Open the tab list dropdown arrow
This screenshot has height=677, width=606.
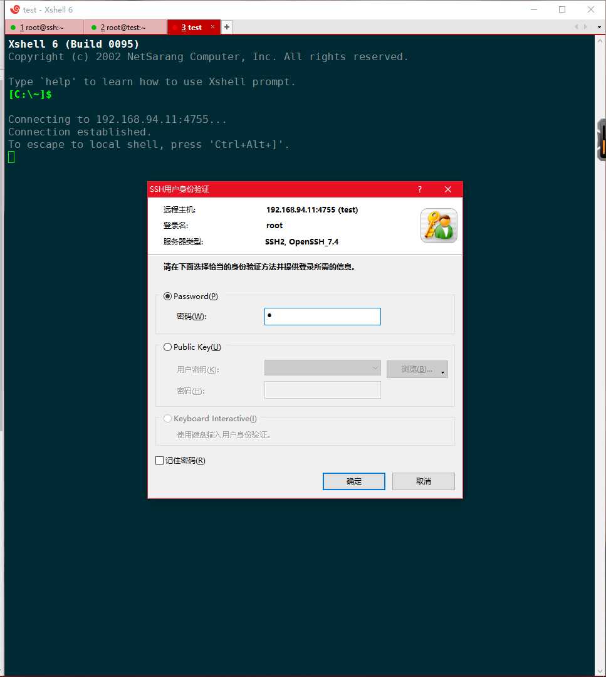click(599, 27)
